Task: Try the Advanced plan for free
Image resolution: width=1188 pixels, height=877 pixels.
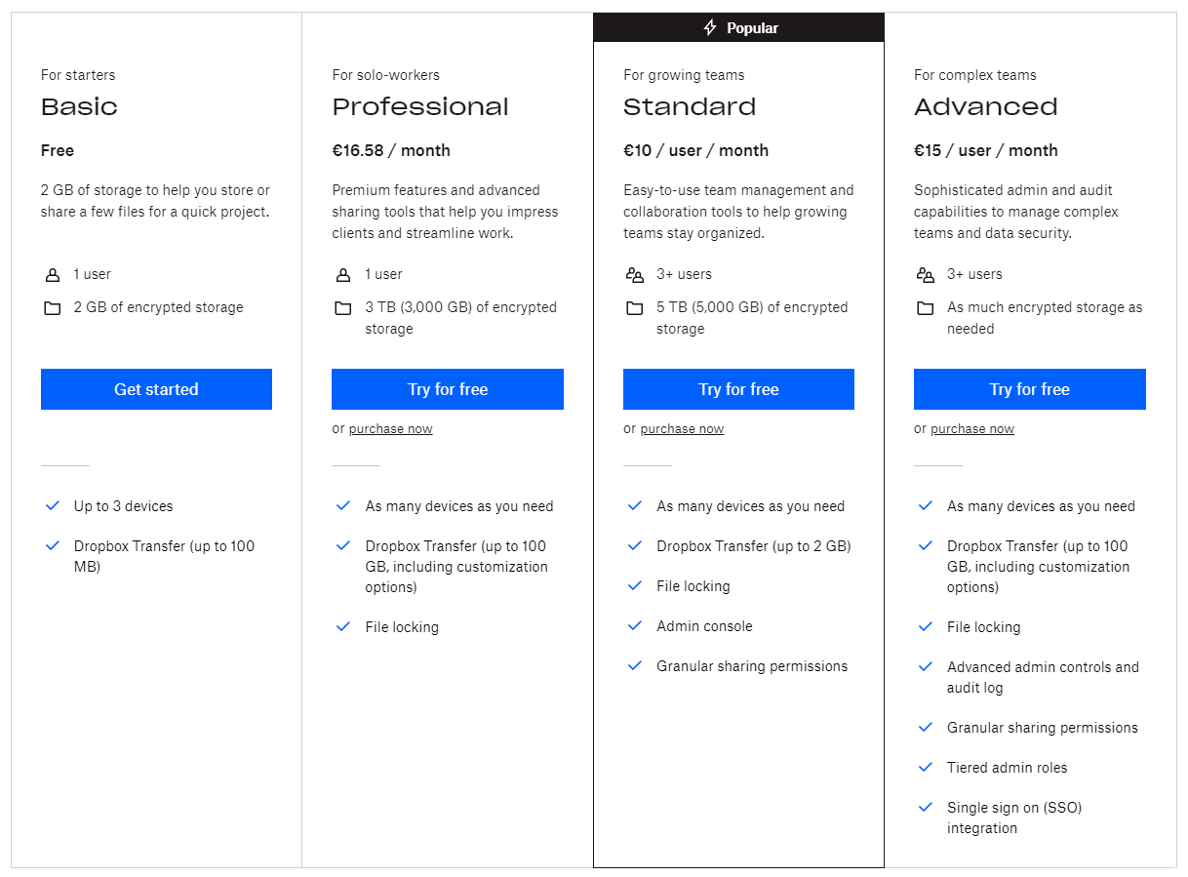Action: [x=1029, y=389]
